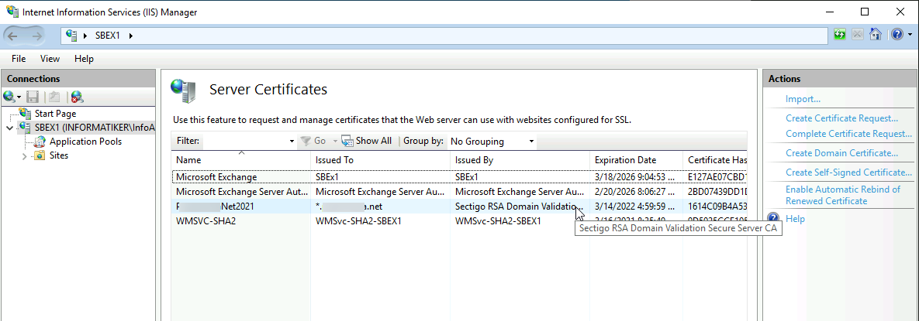Click Create Certificate Request... link

(841, 118)
